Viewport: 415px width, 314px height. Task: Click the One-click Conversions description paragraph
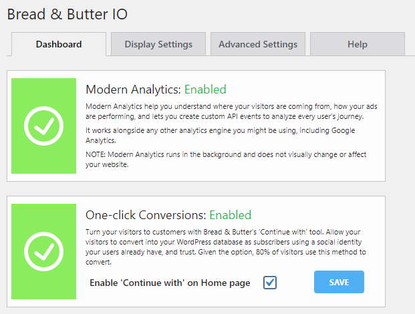click(226, 247)
